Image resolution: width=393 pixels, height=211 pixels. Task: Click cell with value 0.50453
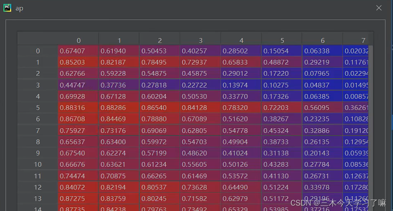160,51
